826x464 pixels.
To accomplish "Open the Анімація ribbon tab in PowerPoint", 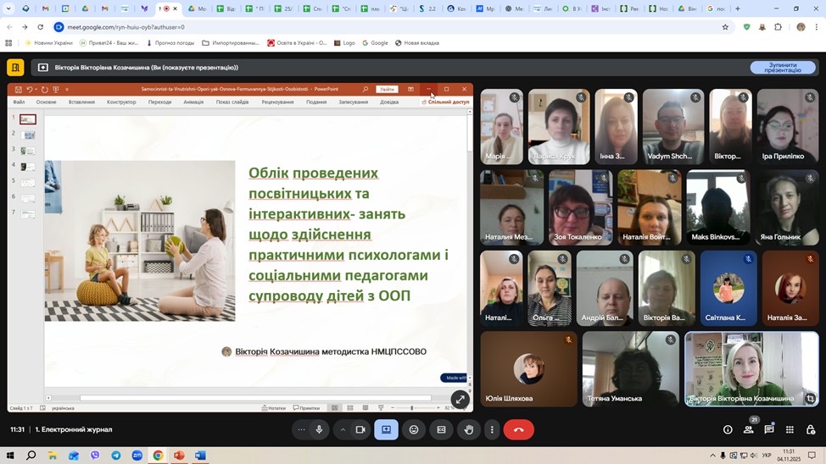I will point(193,102).
